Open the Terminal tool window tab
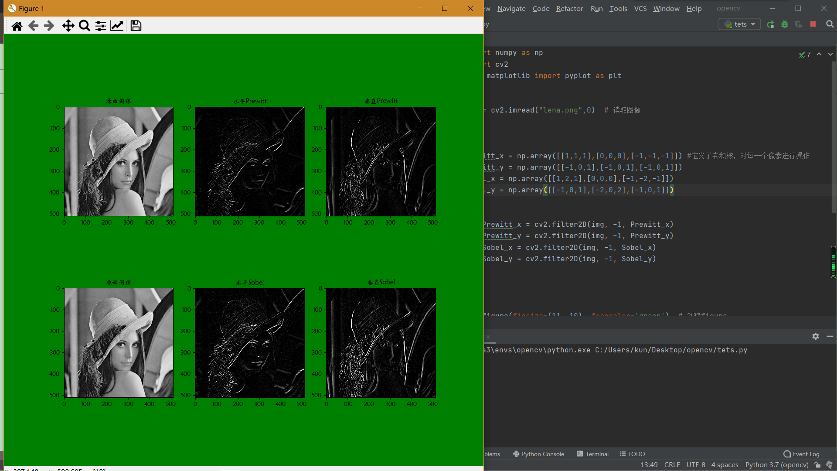The width and height of the screenshot is (837, 471). (592, 454)
